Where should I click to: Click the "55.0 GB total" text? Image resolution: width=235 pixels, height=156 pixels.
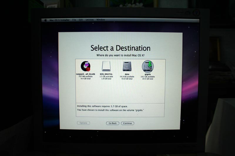[127, 79]
